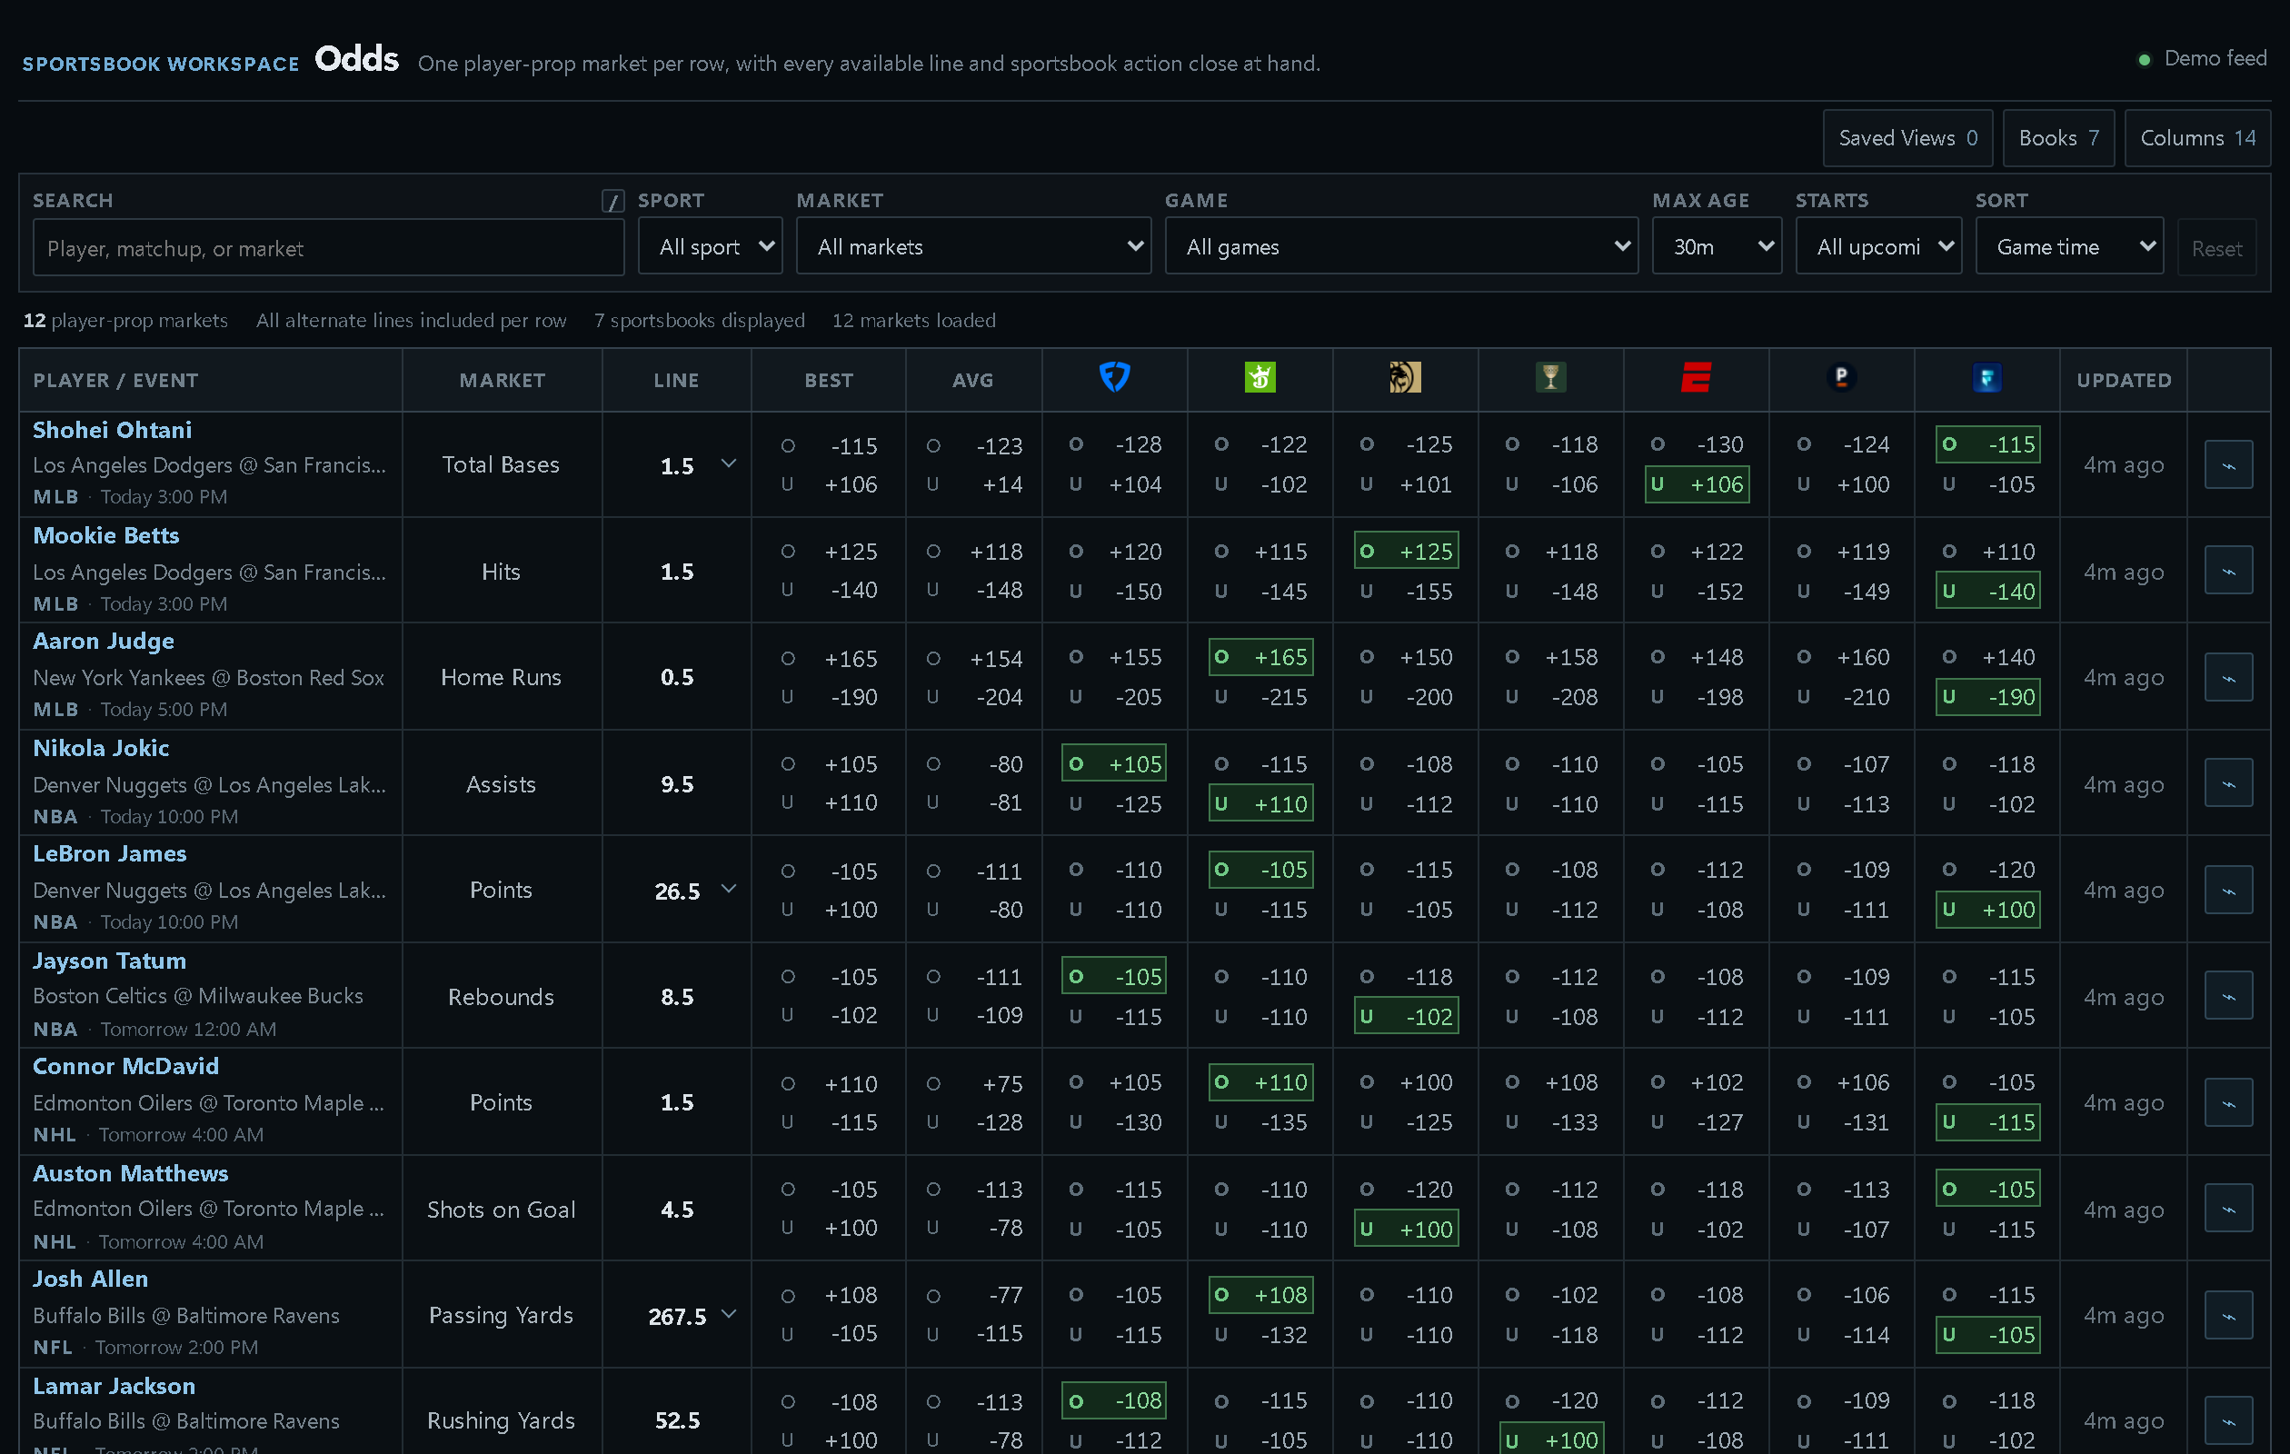2290x1454 pixels.
Task: Click the red ESPN Bet icon
Action: pyautogui.click(x=1696, y=377)
